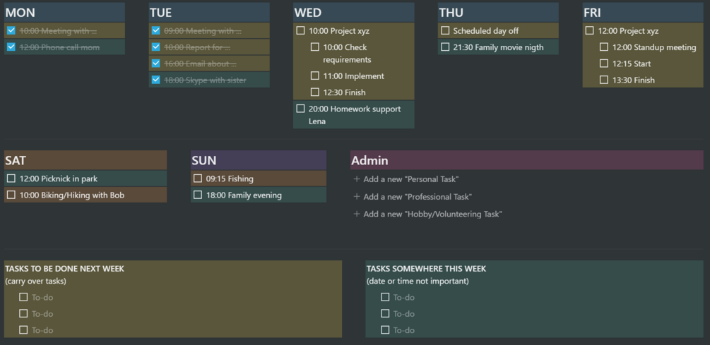Image resolution: width=710 pixels, height=345 pixels.
Task: Check the 13:30 Finish subtask on Friday
Action: click(604, 80)
